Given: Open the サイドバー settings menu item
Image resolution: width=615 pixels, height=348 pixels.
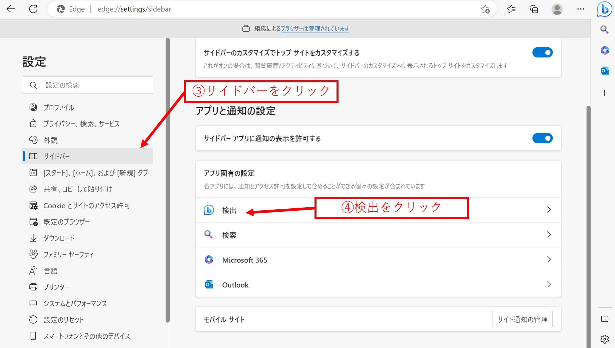Looking at the screenshot, I should click(87, 156).
